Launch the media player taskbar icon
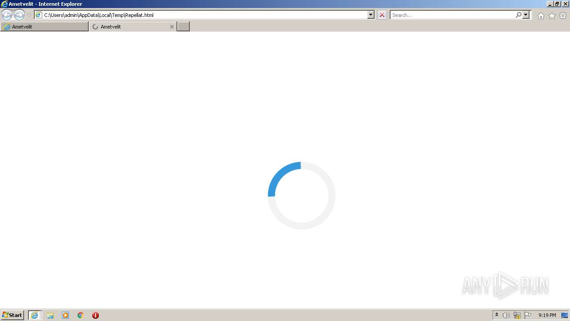This screenshot has height=321, width=570. pos(65,315)
